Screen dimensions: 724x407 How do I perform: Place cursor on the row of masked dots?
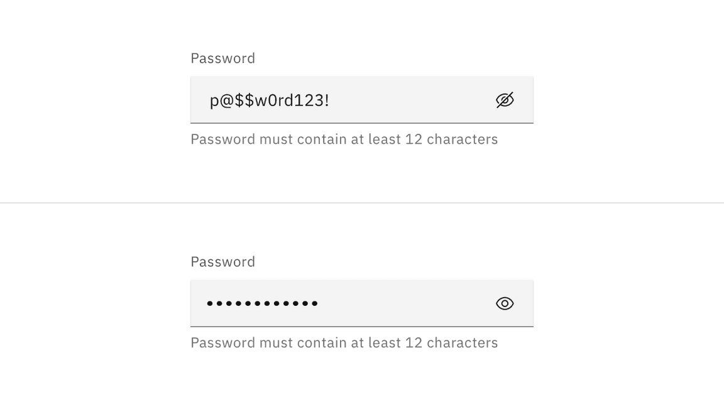[x=262, y=303]
